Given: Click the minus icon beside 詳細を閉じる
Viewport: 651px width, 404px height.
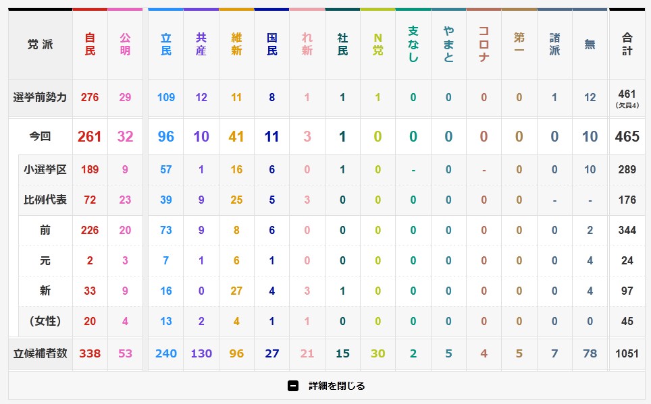Looking at the screenshot, I should 293,386.
